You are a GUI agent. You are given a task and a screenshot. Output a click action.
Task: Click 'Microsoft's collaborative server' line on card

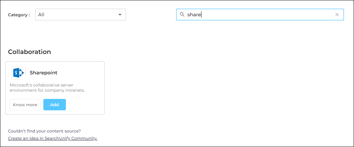[41, 85]
